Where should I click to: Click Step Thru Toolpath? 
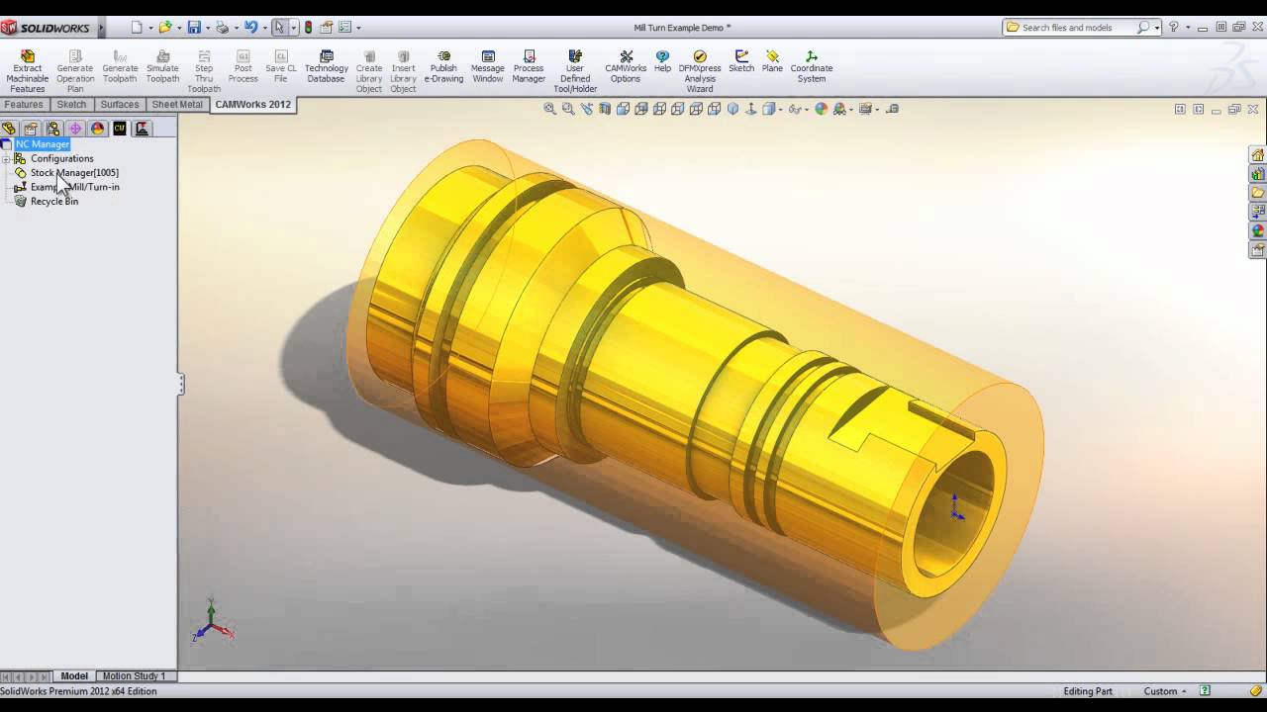click(204, 71)
